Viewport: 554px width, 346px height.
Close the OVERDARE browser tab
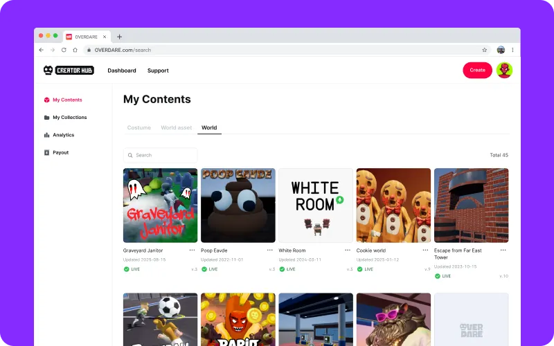pos(105,37)
